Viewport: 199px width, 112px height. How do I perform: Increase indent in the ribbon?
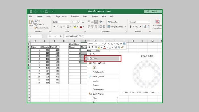click(104, 26)
